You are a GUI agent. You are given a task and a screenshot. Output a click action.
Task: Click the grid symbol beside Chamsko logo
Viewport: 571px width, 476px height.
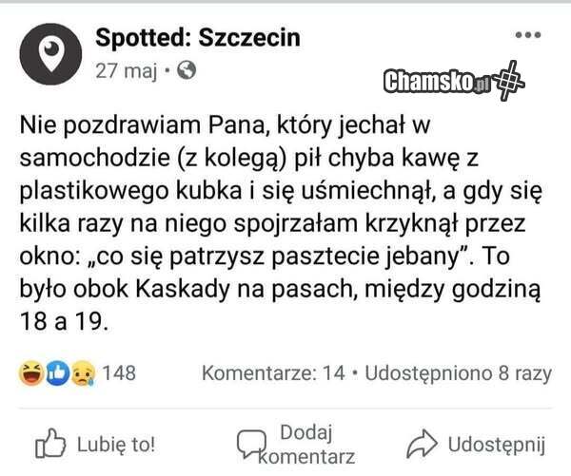pos(511,80)
